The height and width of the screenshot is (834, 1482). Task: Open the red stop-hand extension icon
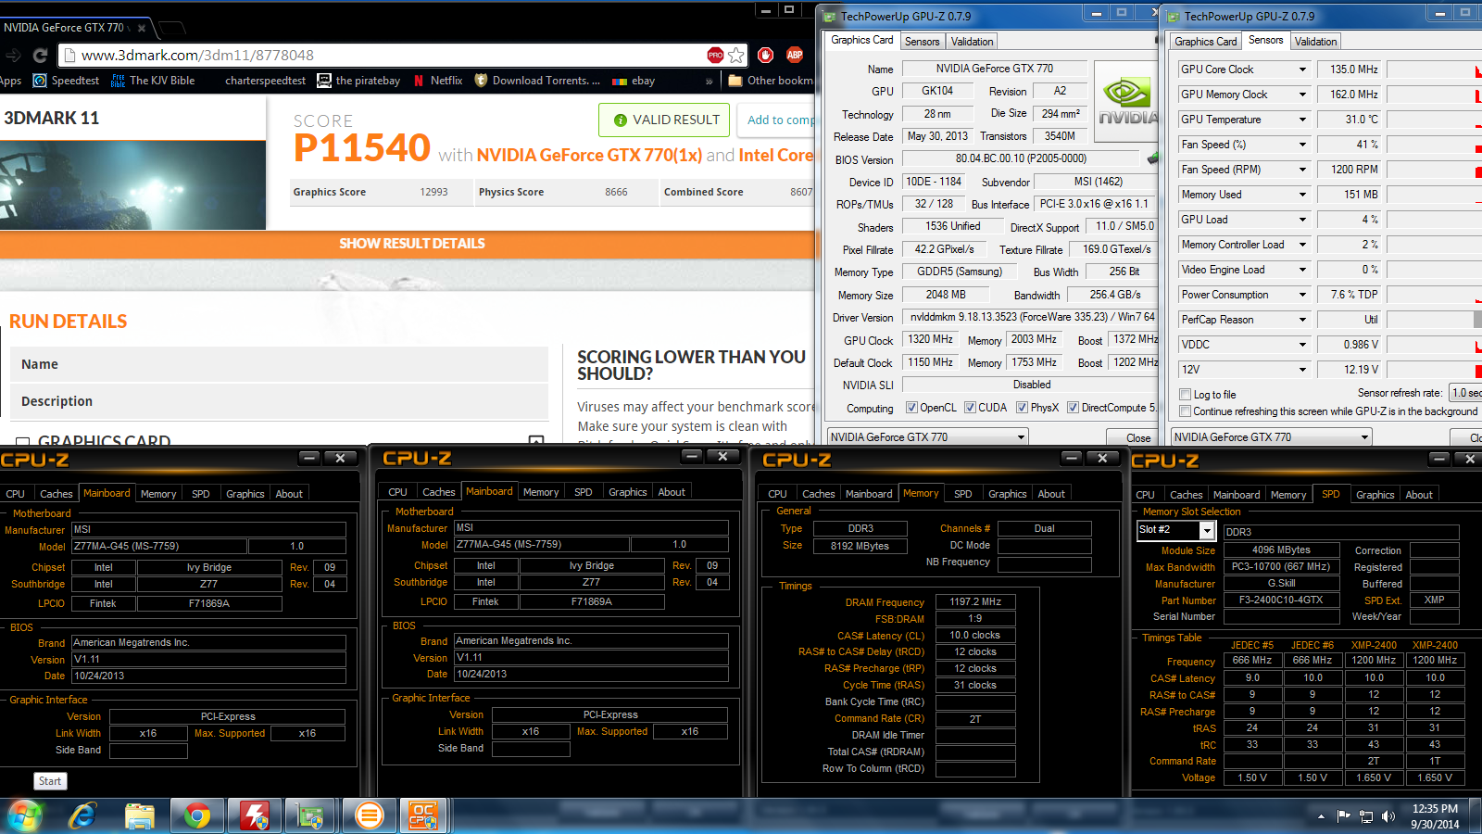coord(765,56)
